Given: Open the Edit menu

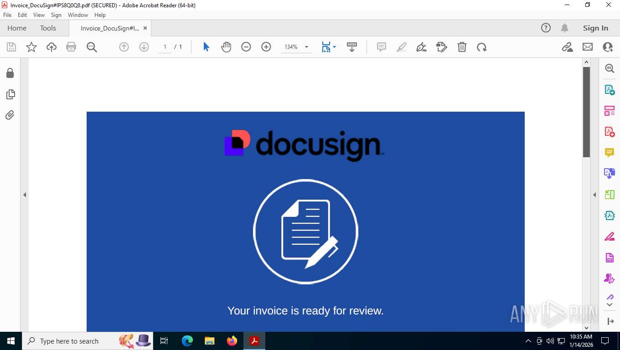Looking at the screenshot, I should click(22, 15).
